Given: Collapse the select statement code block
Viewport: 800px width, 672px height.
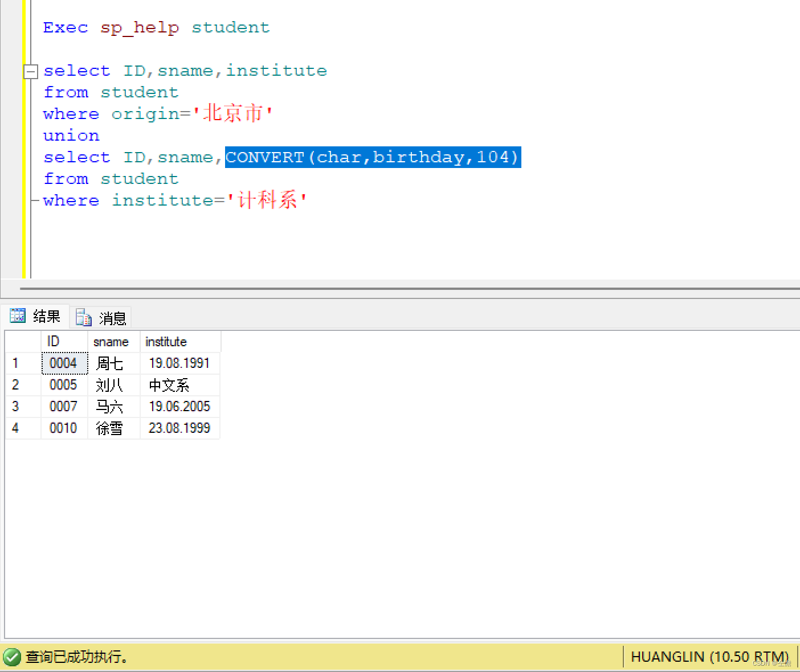Looking at the screenshot, I should 31,71.
